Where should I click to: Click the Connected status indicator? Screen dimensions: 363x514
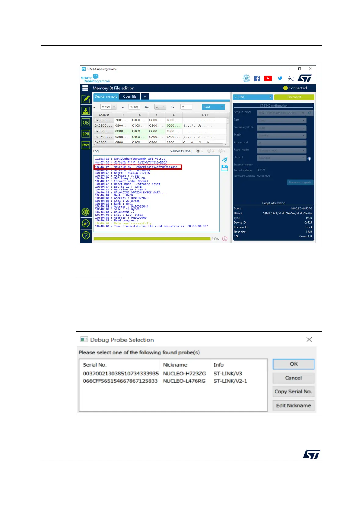point(295,88)
